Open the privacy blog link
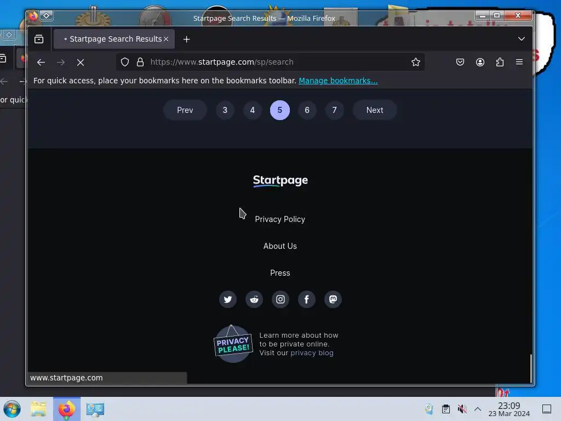The image size is (561, 421). point(312,353)
